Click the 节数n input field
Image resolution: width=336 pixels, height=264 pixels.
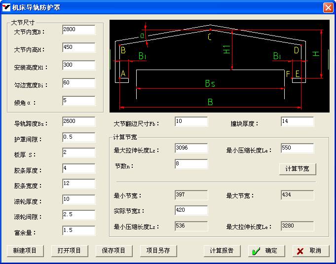click(191, 164)
